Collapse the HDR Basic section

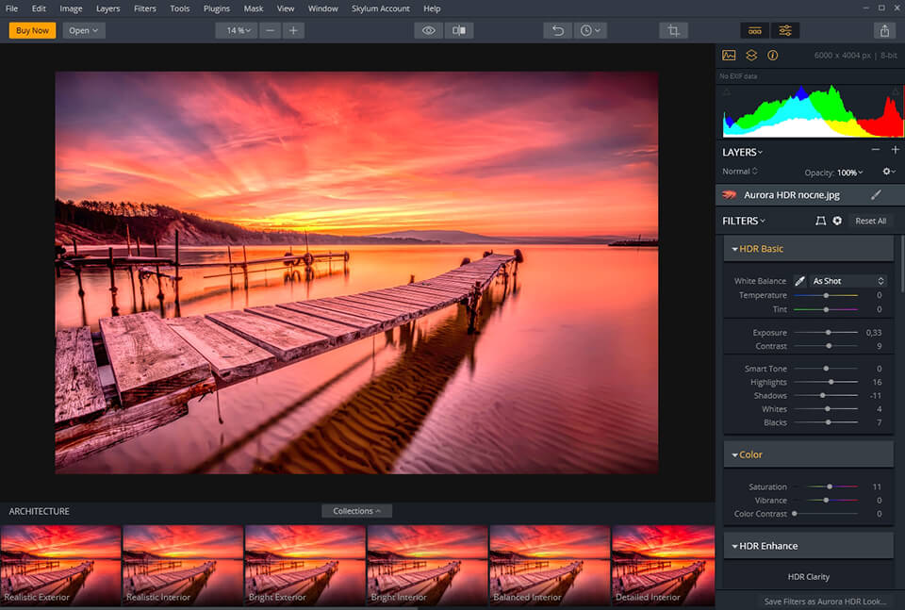(734, 249)
